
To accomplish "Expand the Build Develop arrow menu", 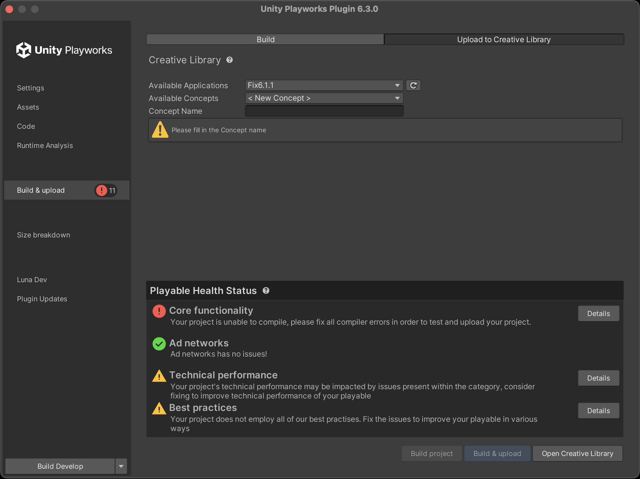I will (121, 466).
